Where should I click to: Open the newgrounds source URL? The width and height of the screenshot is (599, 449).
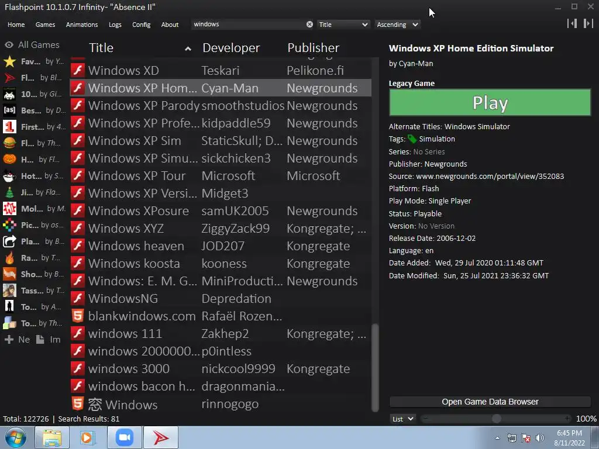(x=490, y=177)
